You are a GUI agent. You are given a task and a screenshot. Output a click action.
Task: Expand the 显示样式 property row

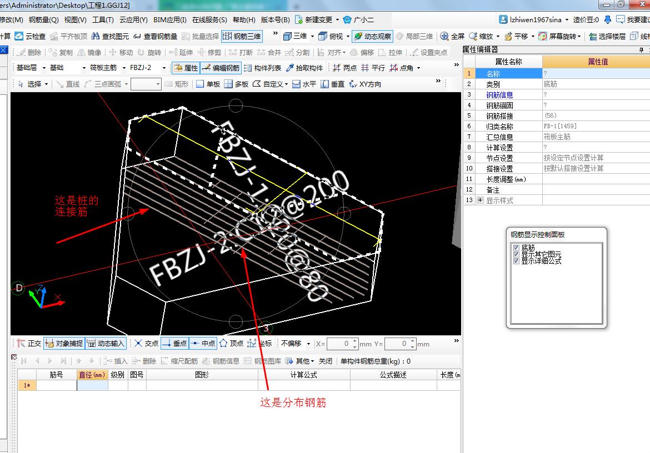pyautogui.click(x=480, y=200)
